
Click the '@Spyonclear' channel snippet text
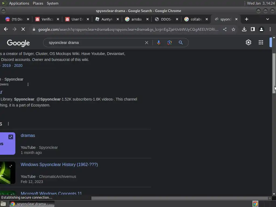click(x=49, y=99)
